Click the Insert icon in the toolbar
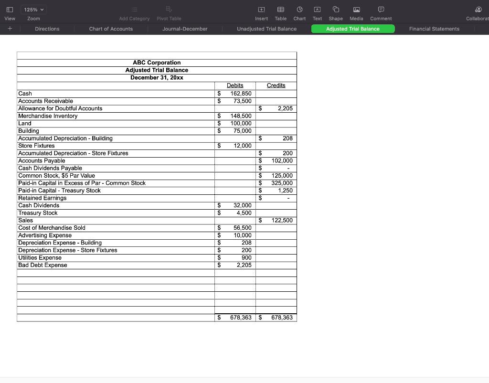The image size is (489, 383). tap(261, 10)
